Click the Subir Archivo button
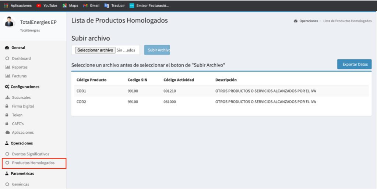 click(x=157, y=50)
